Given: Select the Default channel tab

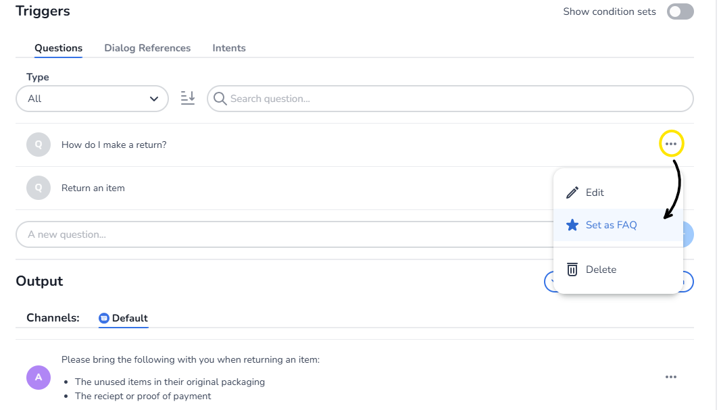Looking at the screenshot, I should pyautogui.click(x=123, y=318).
